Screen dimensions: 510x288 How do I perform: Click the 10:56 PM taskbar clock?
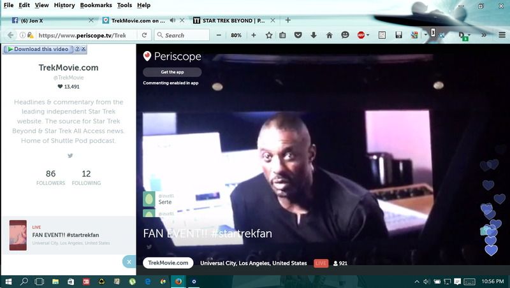click(493, 282)
